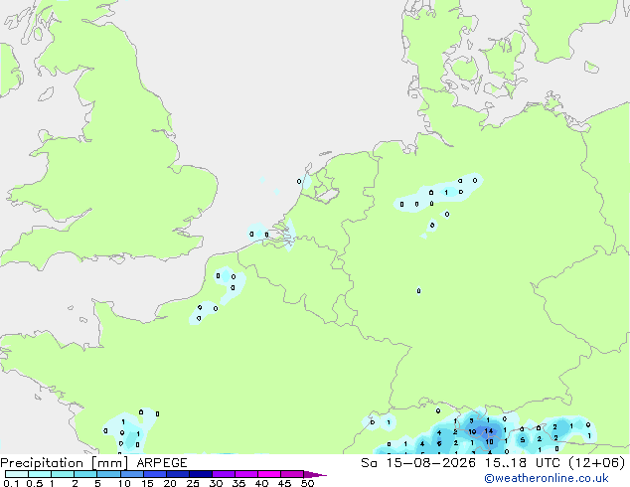Click the legend scale label '0.1'
The width and height of the screenshot is (630, 487).
(x=11, y=483)
